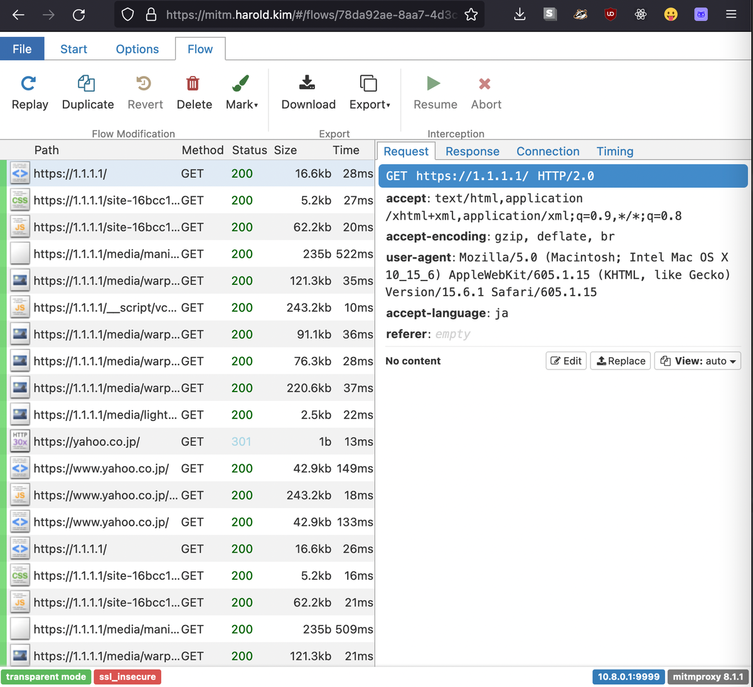Screen dimensions: 753x687
Task: Click the HTML icon of the 28ms 1.1.1.1 flow
Action: click(x=20, y=173)
